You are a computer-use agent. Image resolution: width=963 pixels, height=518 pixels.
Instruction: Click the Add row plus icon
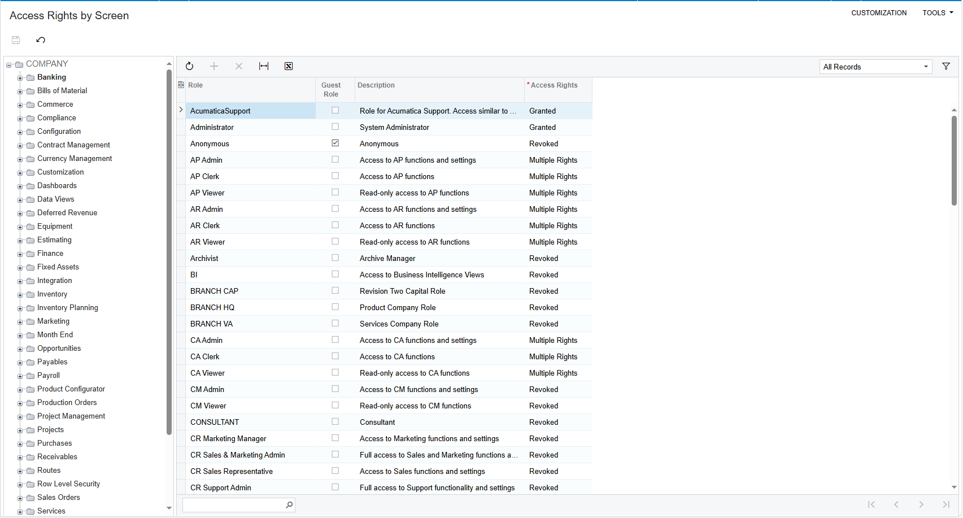214,66
